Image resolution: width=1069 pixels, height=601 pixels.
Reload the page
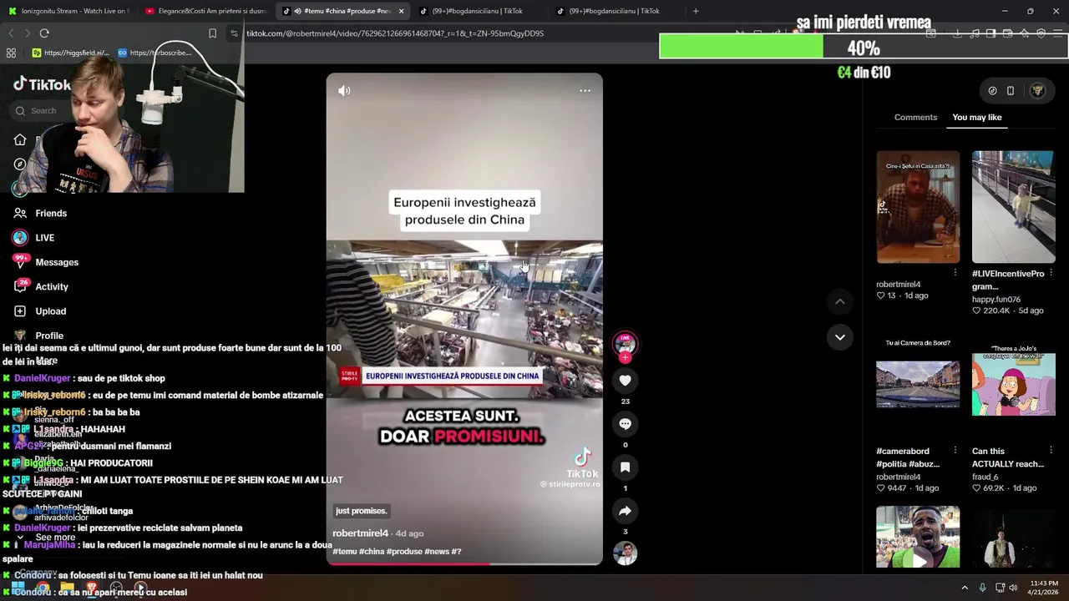tap(44, 33)
